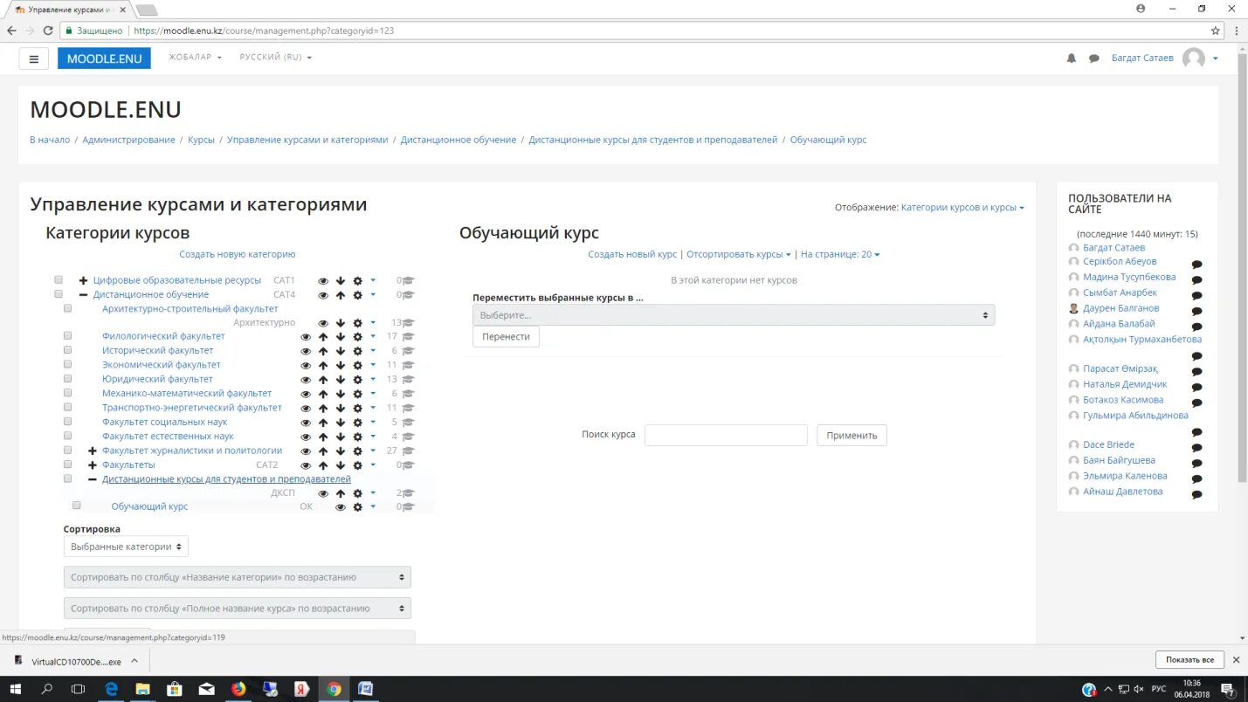This screenshot has width=1248, height=702.
Task: Open ЖОБАЛАР menu
Action: (x=195, y=58)
